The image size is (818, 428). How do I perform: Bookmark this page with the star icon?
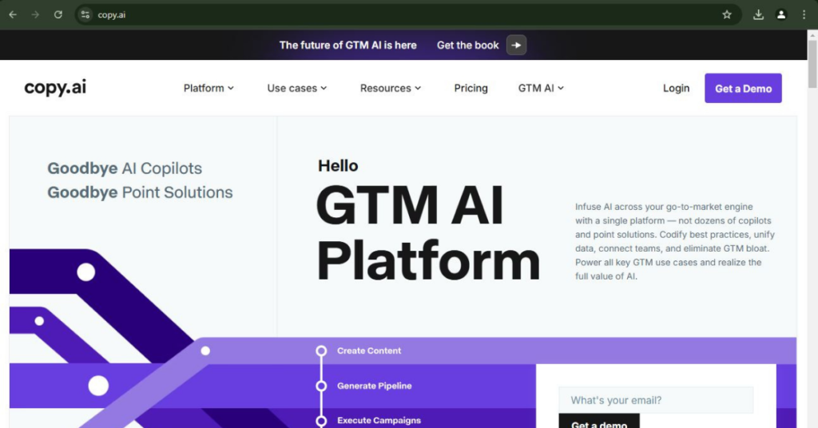coord(727,14)
